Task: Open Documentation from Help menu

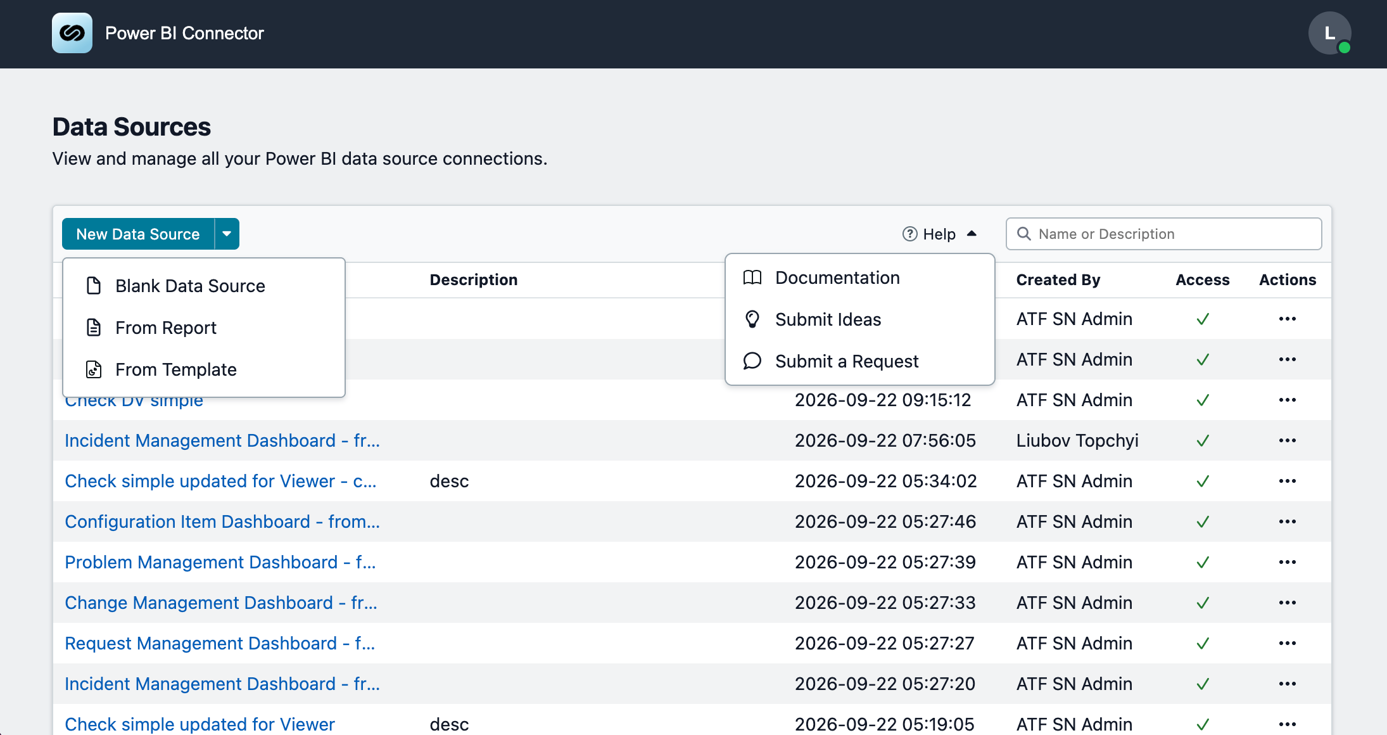Action: [860, 278]
